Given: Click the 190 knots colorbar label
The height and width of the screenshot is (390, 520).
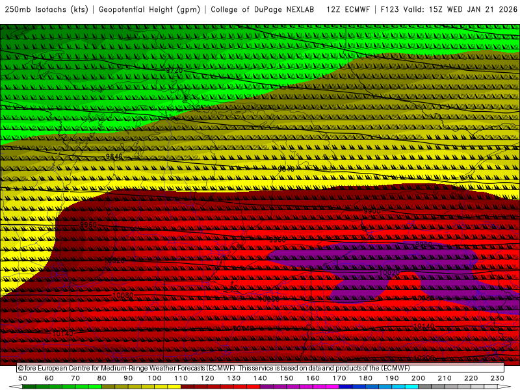Looking at the screenshot, I should [x=392, y=378].
